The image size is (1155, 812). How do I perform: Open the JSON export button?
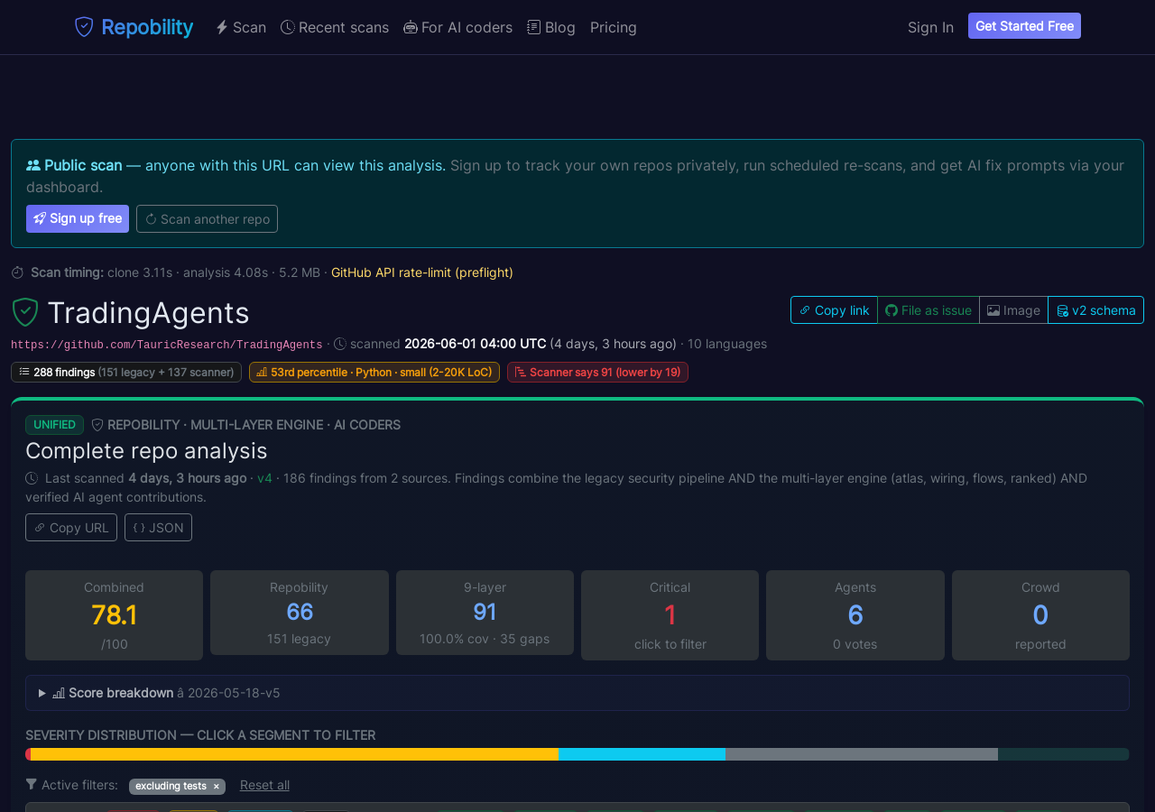coord(158,527)
